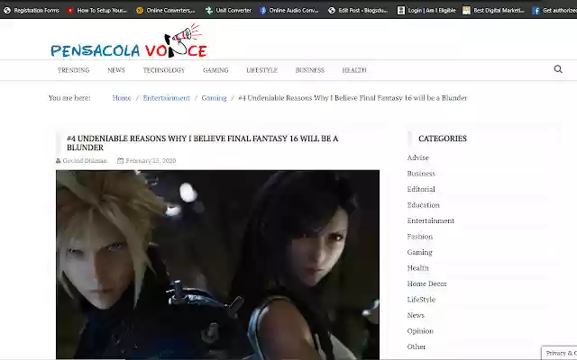Viewport: 577px width, 360px height.
Task: Click the search magnifier icon
Action: [558, 69]
